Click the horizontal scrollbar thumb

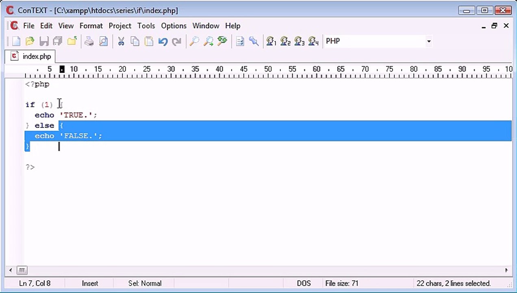(22, 270)
